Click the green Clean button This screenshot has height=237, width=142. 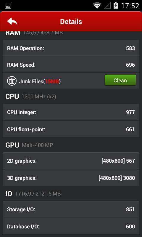coord(120,80)
